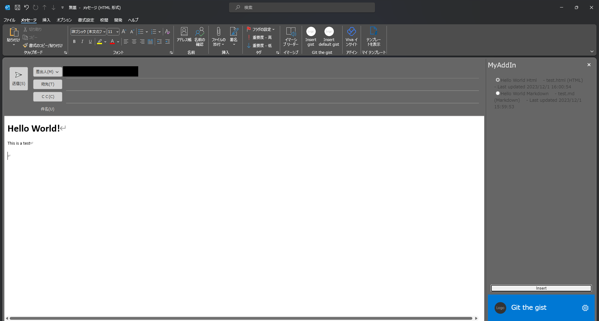Customize the Quick Access Toolbar dropdown
Image resolution: width=599 pixels, height=321 pixels.
(62, 7)
